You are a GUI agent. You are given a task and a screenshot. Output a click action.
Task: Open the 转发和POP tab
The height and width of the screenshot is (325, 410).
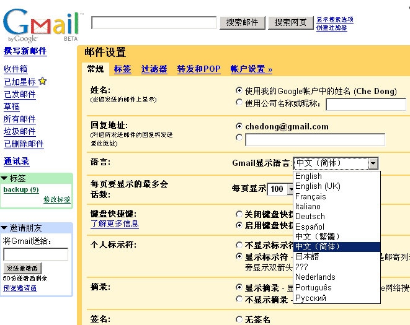click(198, 69)
